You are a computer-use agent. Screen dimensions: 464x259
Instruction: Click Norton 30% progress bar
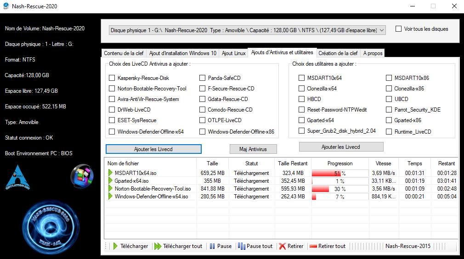pyautogui.click(x=340, y=189)
